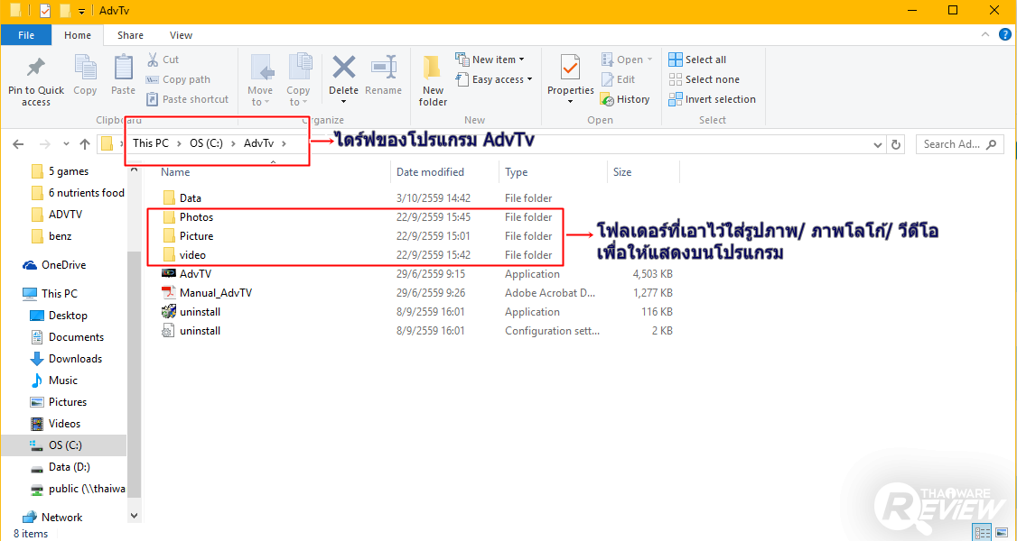Select the video folder
The width and height of the screenshot is (1017, 541).
[x=418, y=255]
